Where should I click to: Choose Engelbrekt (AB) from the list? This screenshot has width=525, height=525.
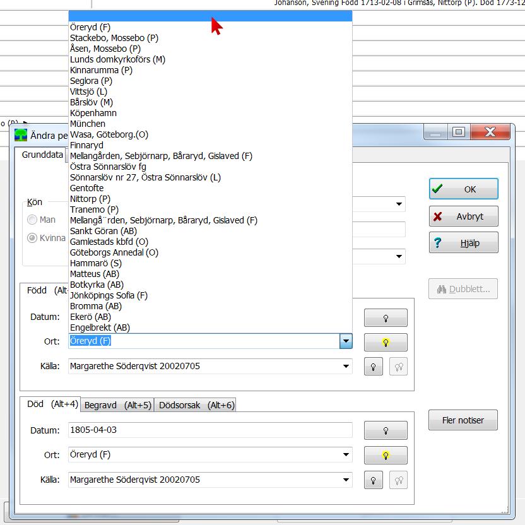210,327
